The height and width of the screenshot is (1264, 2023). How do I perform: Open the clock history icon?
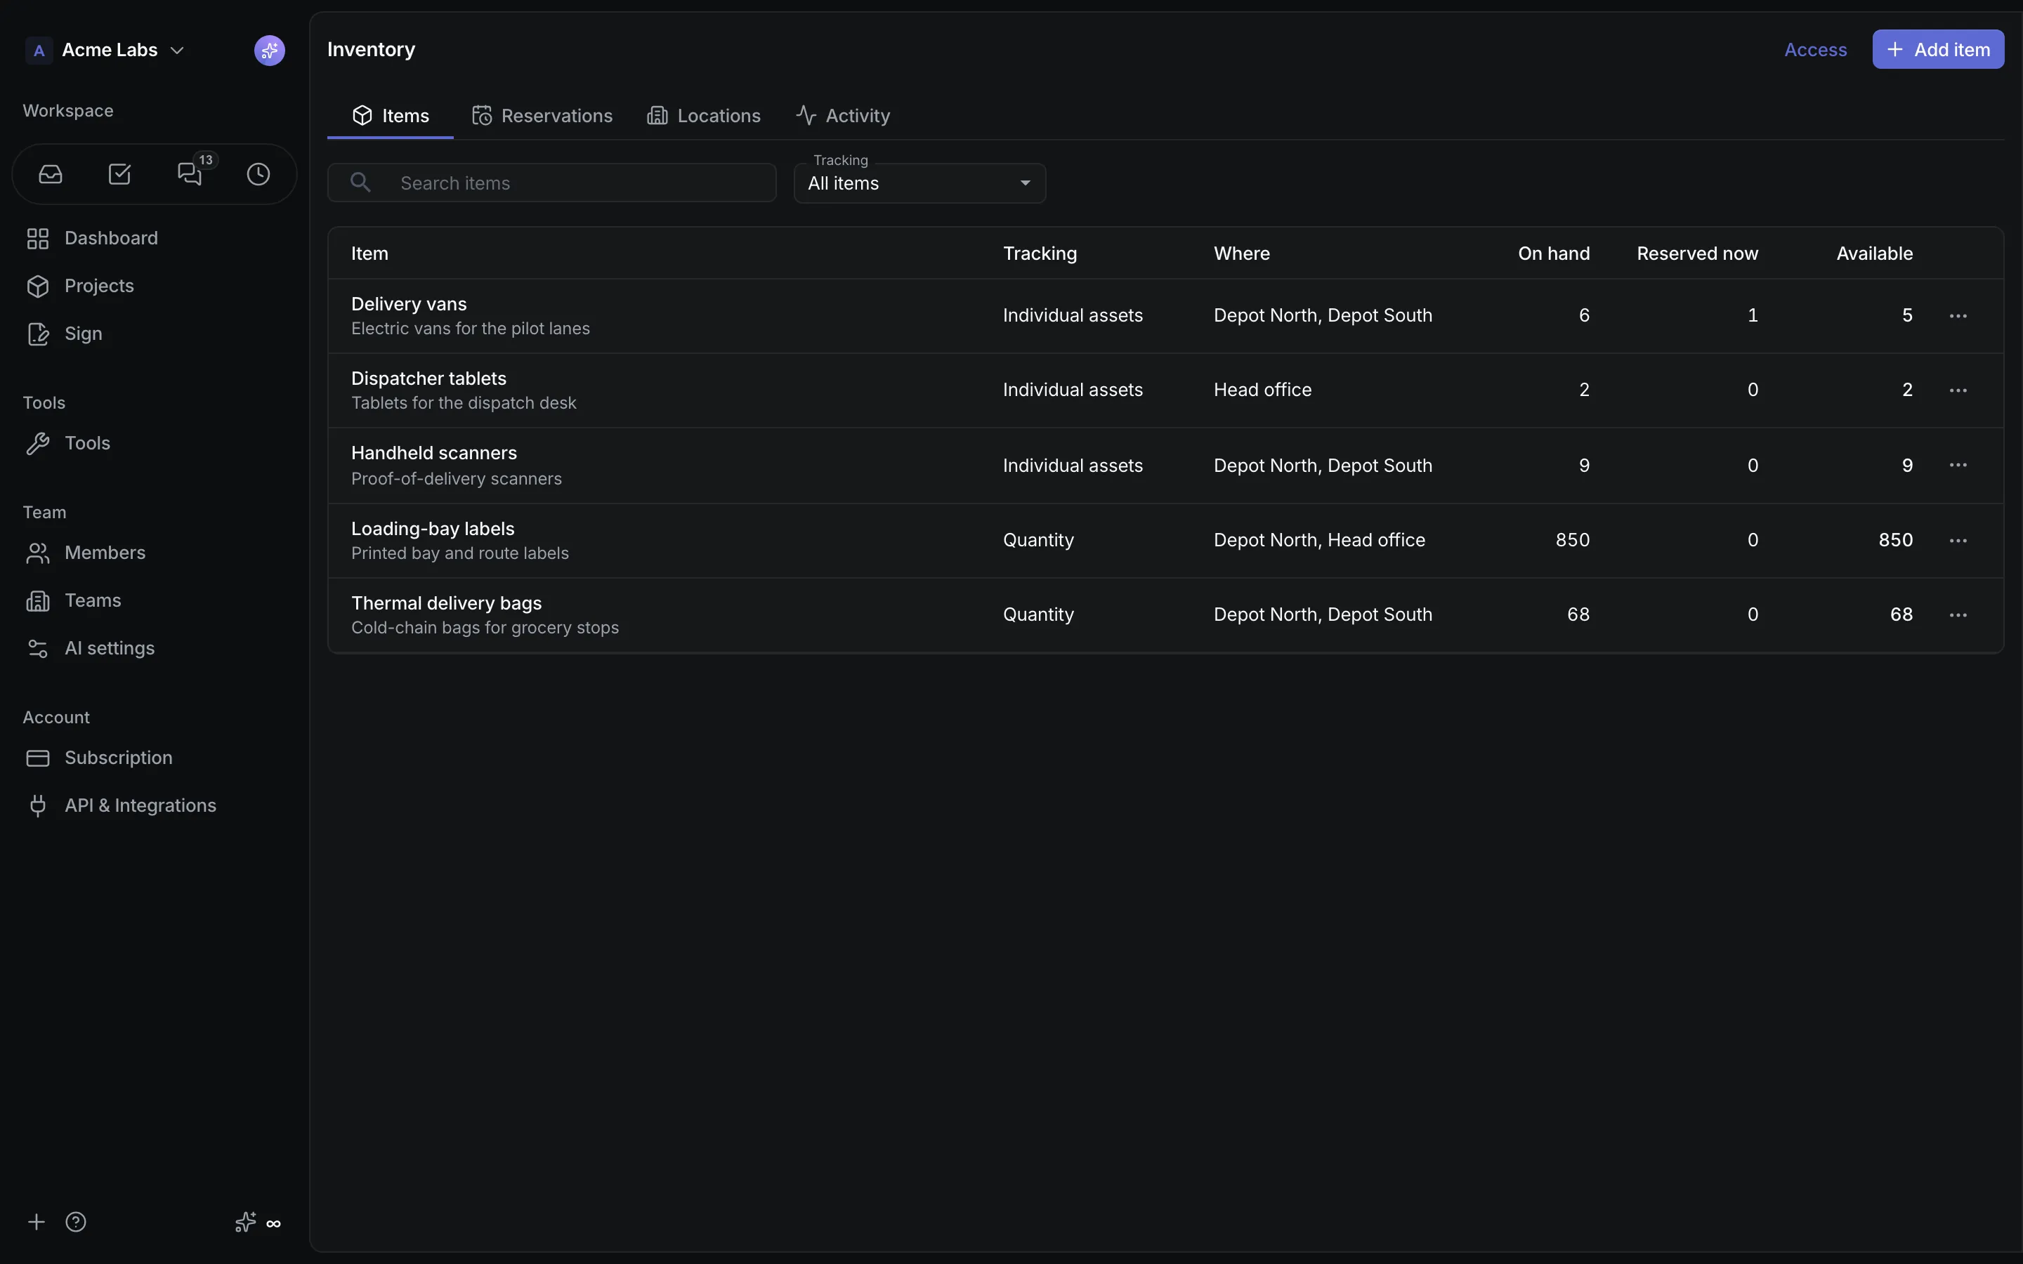258,174
